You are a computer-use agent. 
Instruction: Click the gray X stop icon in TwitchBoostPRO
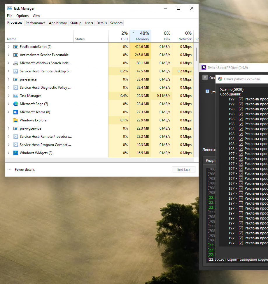click(205, 77)
